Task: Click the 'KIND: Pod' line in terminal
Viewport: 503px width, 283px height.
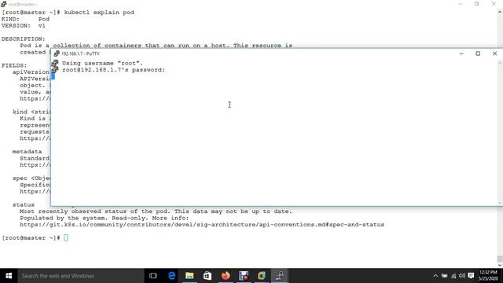Action: pyautogui.click(x=25, y=19)
